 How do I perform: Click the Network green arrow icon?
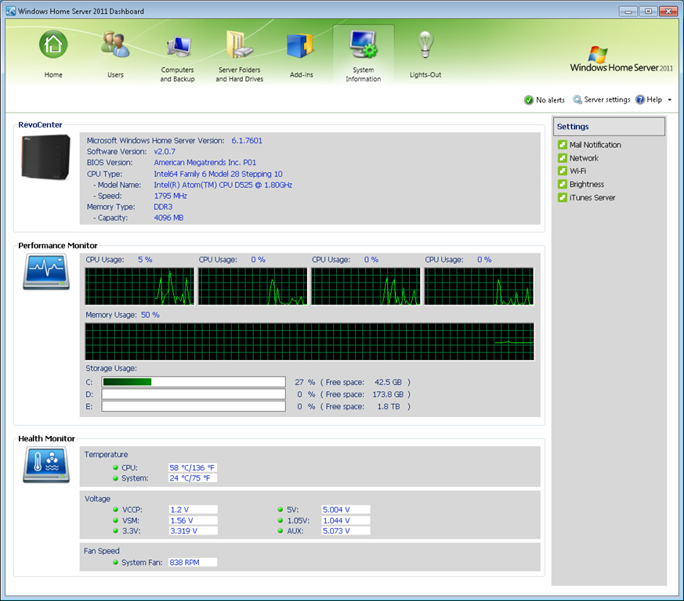563,158
